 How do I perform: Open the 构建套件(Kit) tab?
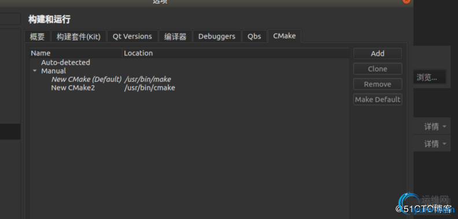point(79,36)
